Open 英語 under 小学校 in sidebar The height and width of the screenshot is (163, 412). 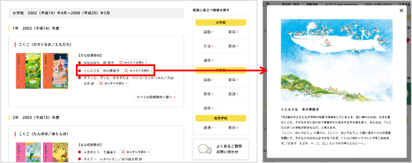[233, 46]
